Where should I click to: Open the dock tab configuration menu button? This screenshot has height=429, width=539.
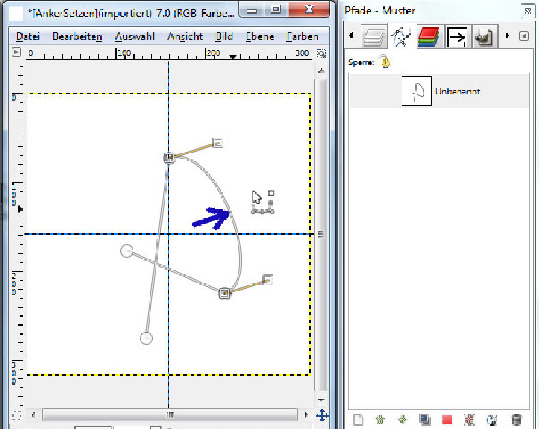point(524,36)
